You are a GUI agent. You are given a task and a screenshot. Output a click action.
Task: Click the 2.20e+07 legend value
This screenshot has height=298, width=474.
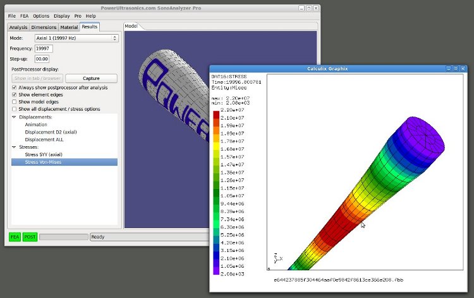pos(232,110)
